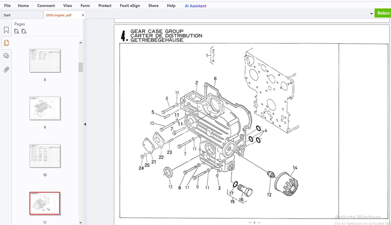Open the Help ribbon tab
The width and height of the screenshot is (391, 225).
[171, 6]
